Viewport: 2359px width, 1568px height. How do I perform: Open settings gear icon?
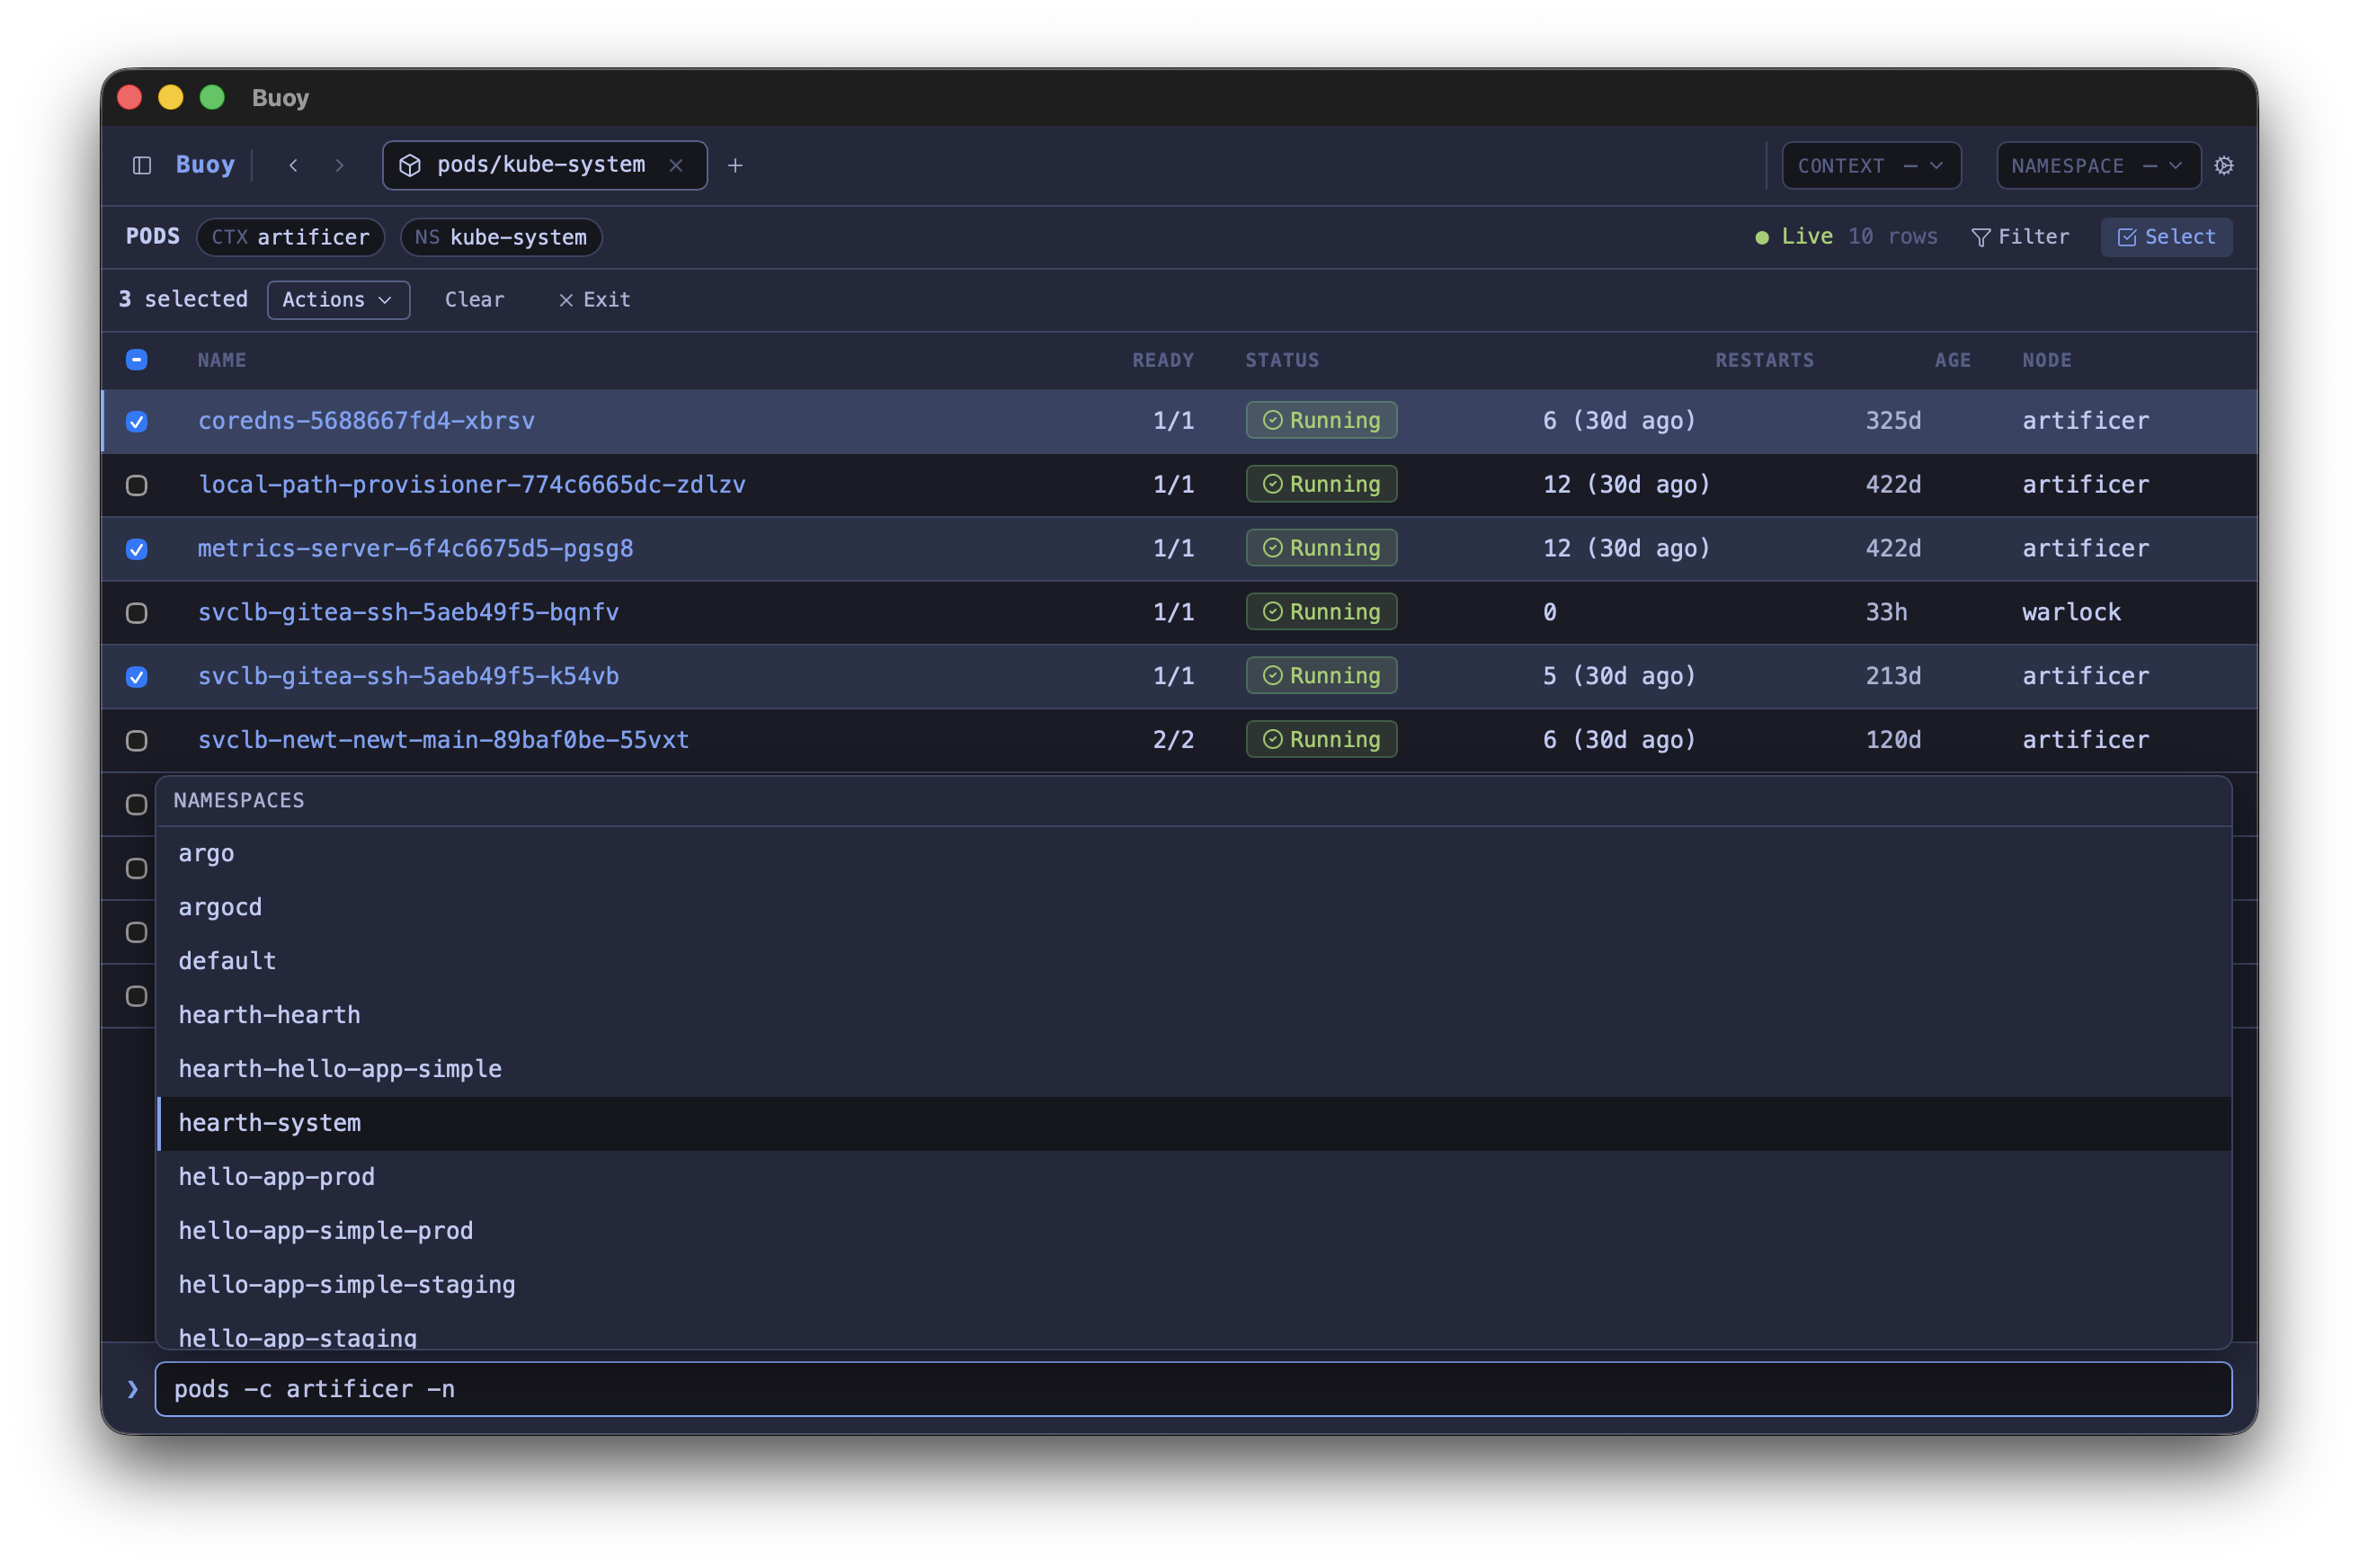(2223, 165)
